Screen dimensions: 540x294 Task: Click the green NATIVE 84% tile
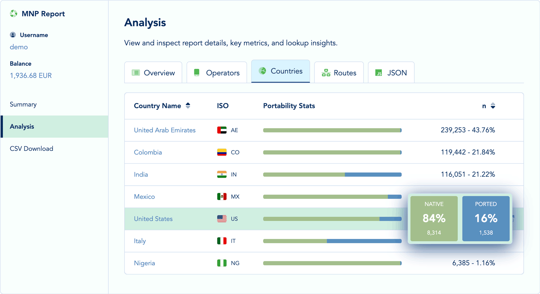434,218
